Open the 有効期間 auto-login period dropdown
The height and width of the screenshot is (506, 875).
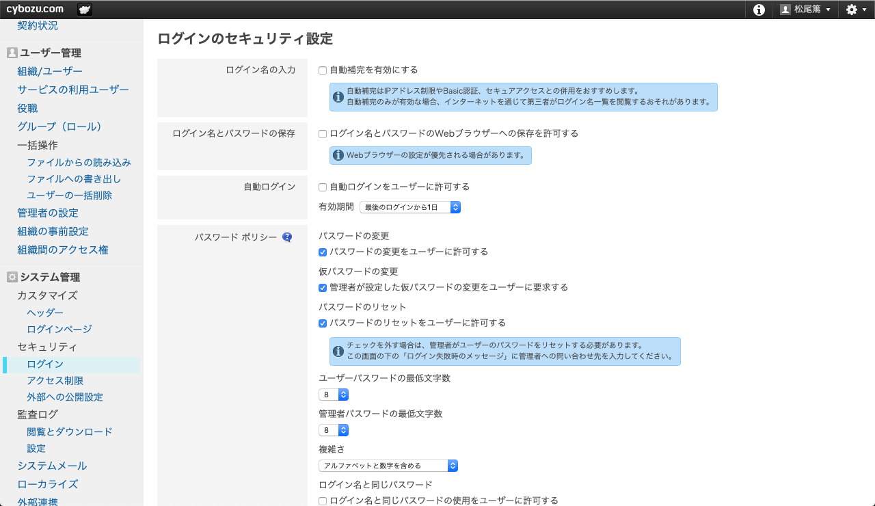point(409,207)
